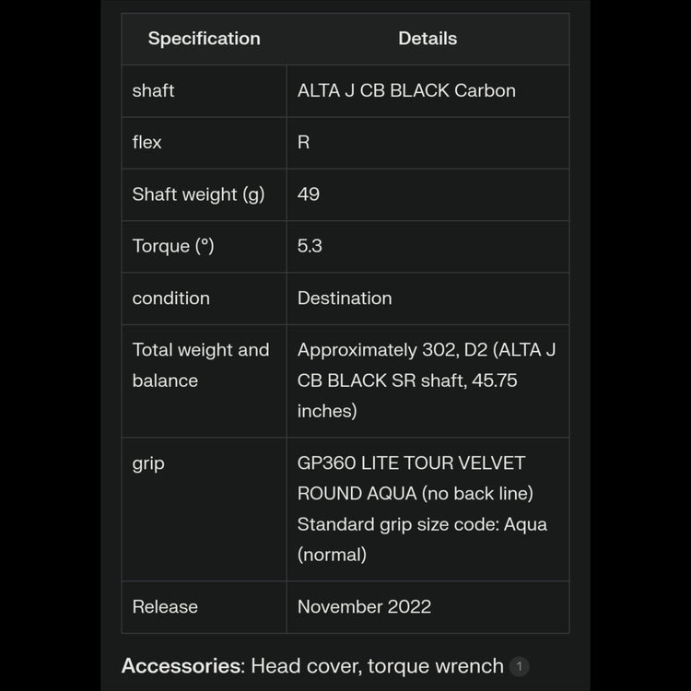Select the torque value 5.3
Image resolution: width=691 pixels, height=691 pixels.
(310, 246)
